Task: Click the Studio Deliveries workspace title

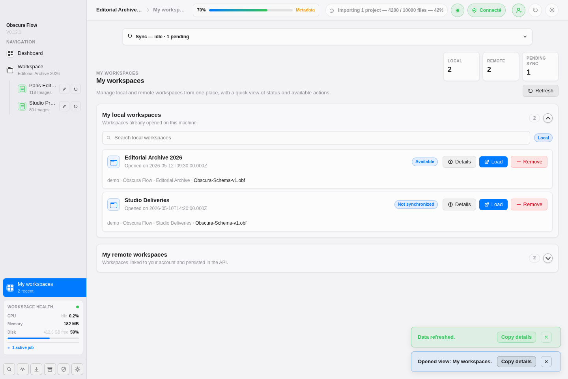Action: 147,200
